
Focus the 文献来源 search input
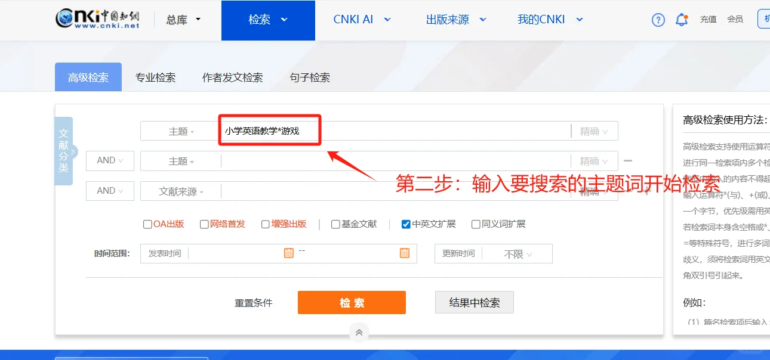coord(396,191)
